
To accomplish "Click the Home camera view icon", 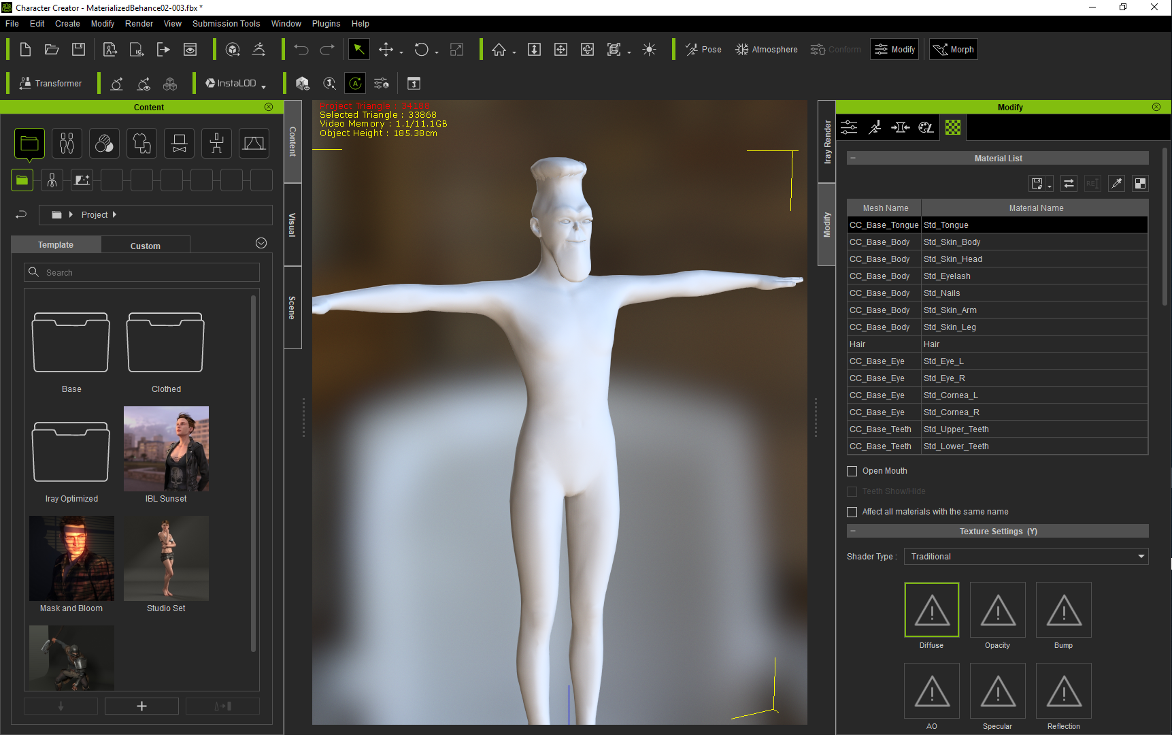I will pyautogui.click(x=499, y=50).
